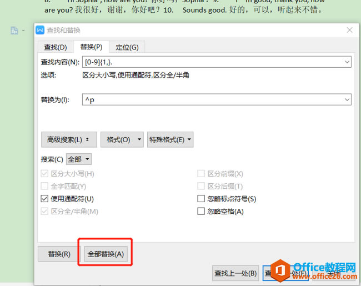Click the 查找上一处(B) button
Viewport: 361px width, 286px height.
click(235, 273)
